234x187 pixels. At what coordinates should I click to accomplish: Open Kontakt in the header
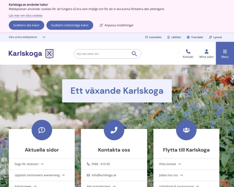pos(188,53)
